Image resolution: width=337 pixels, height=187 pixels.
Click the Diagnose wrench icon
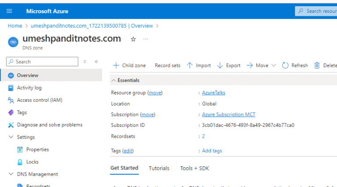point(11,125)
